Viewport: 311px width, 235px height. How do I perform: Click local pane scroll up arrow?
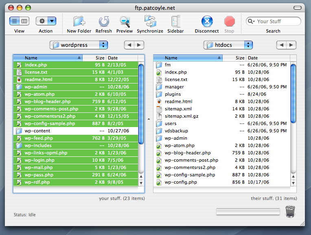click(141, 176)
